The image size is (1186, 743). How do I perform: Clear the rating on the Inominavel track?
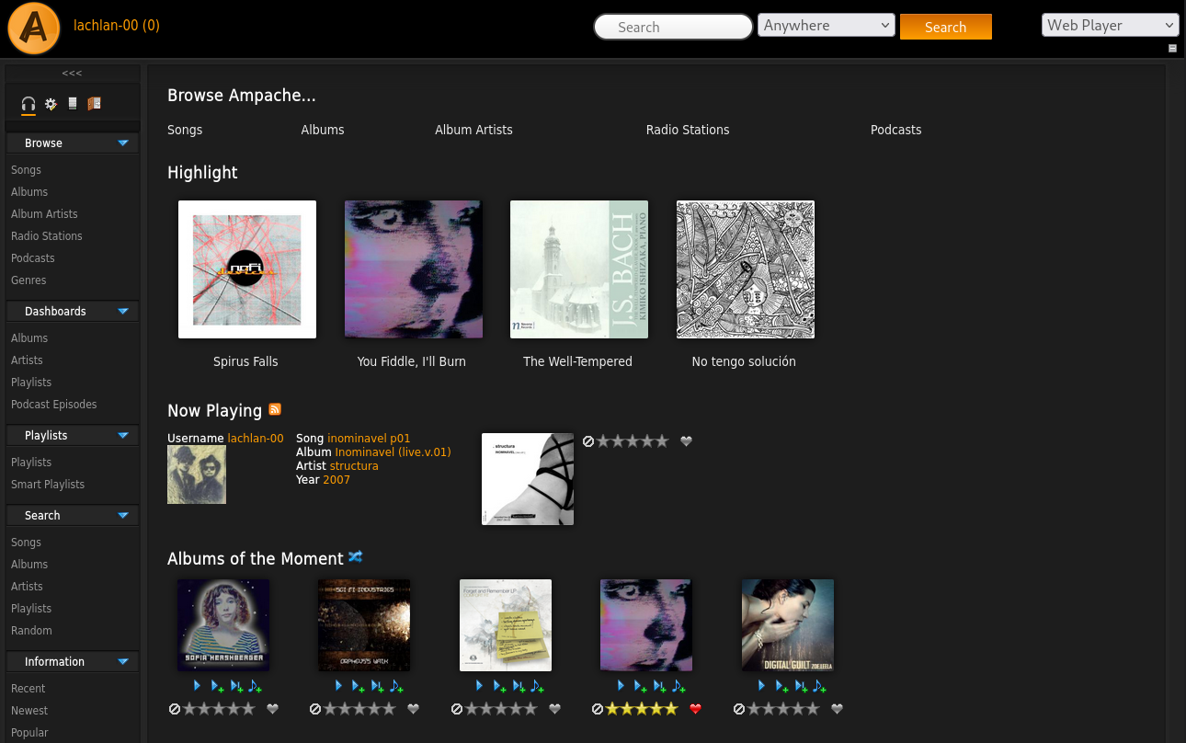pyautogui.click(x=588, y=440)
